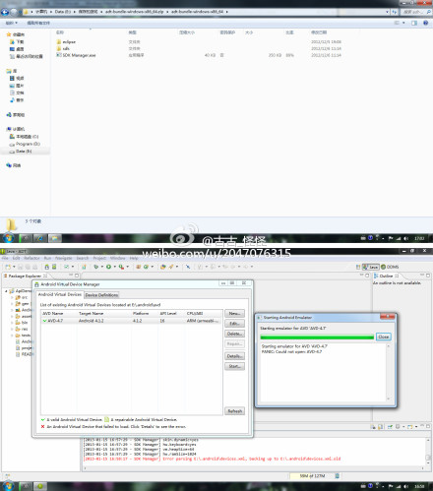Switch to the DDMS perspective

(390, 267)
